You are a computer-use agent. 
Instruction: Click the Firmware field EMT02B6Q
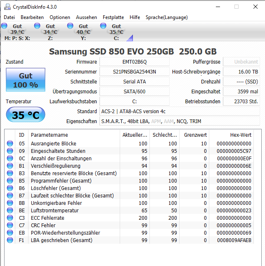point(135,62)
